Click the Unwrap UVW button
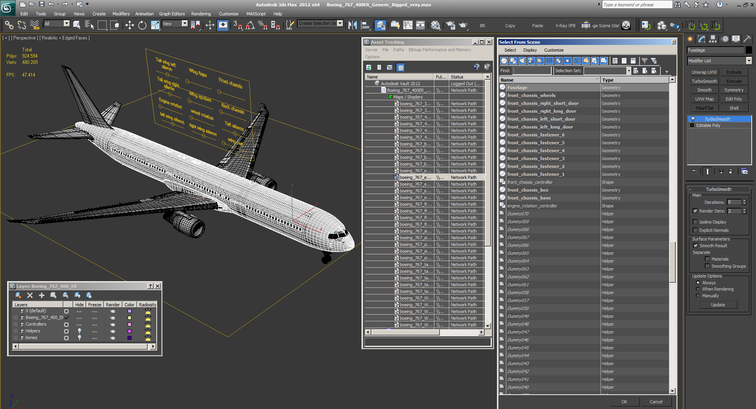Image resolution: width=756 pixels, height=409 pixels. pyautogui.click(x=704, y=72)
